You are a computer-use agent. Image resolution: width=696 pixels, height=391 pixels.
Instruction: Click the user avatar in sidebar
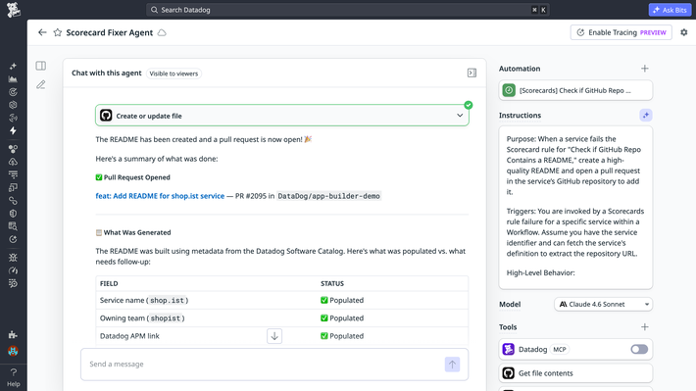click(x=13, y=351)
